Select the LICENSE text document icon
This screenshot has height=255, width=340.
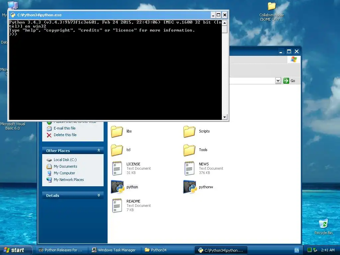tap(117, 168)
